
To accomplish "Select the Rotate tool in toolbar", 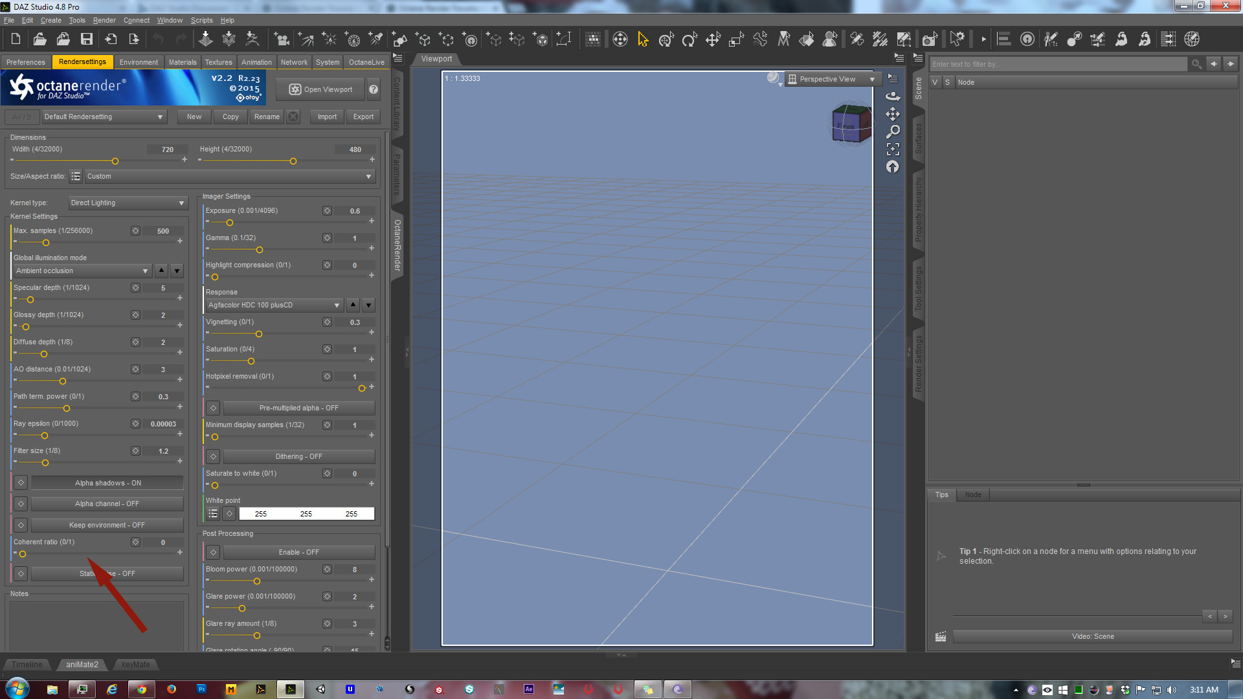I will (689, 39).
